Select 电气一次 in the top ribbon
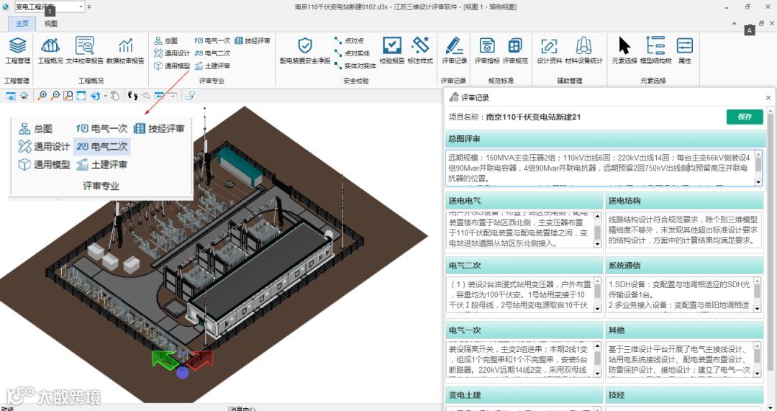This screenshot has height=411, width=777. click(x=212, y=40)
